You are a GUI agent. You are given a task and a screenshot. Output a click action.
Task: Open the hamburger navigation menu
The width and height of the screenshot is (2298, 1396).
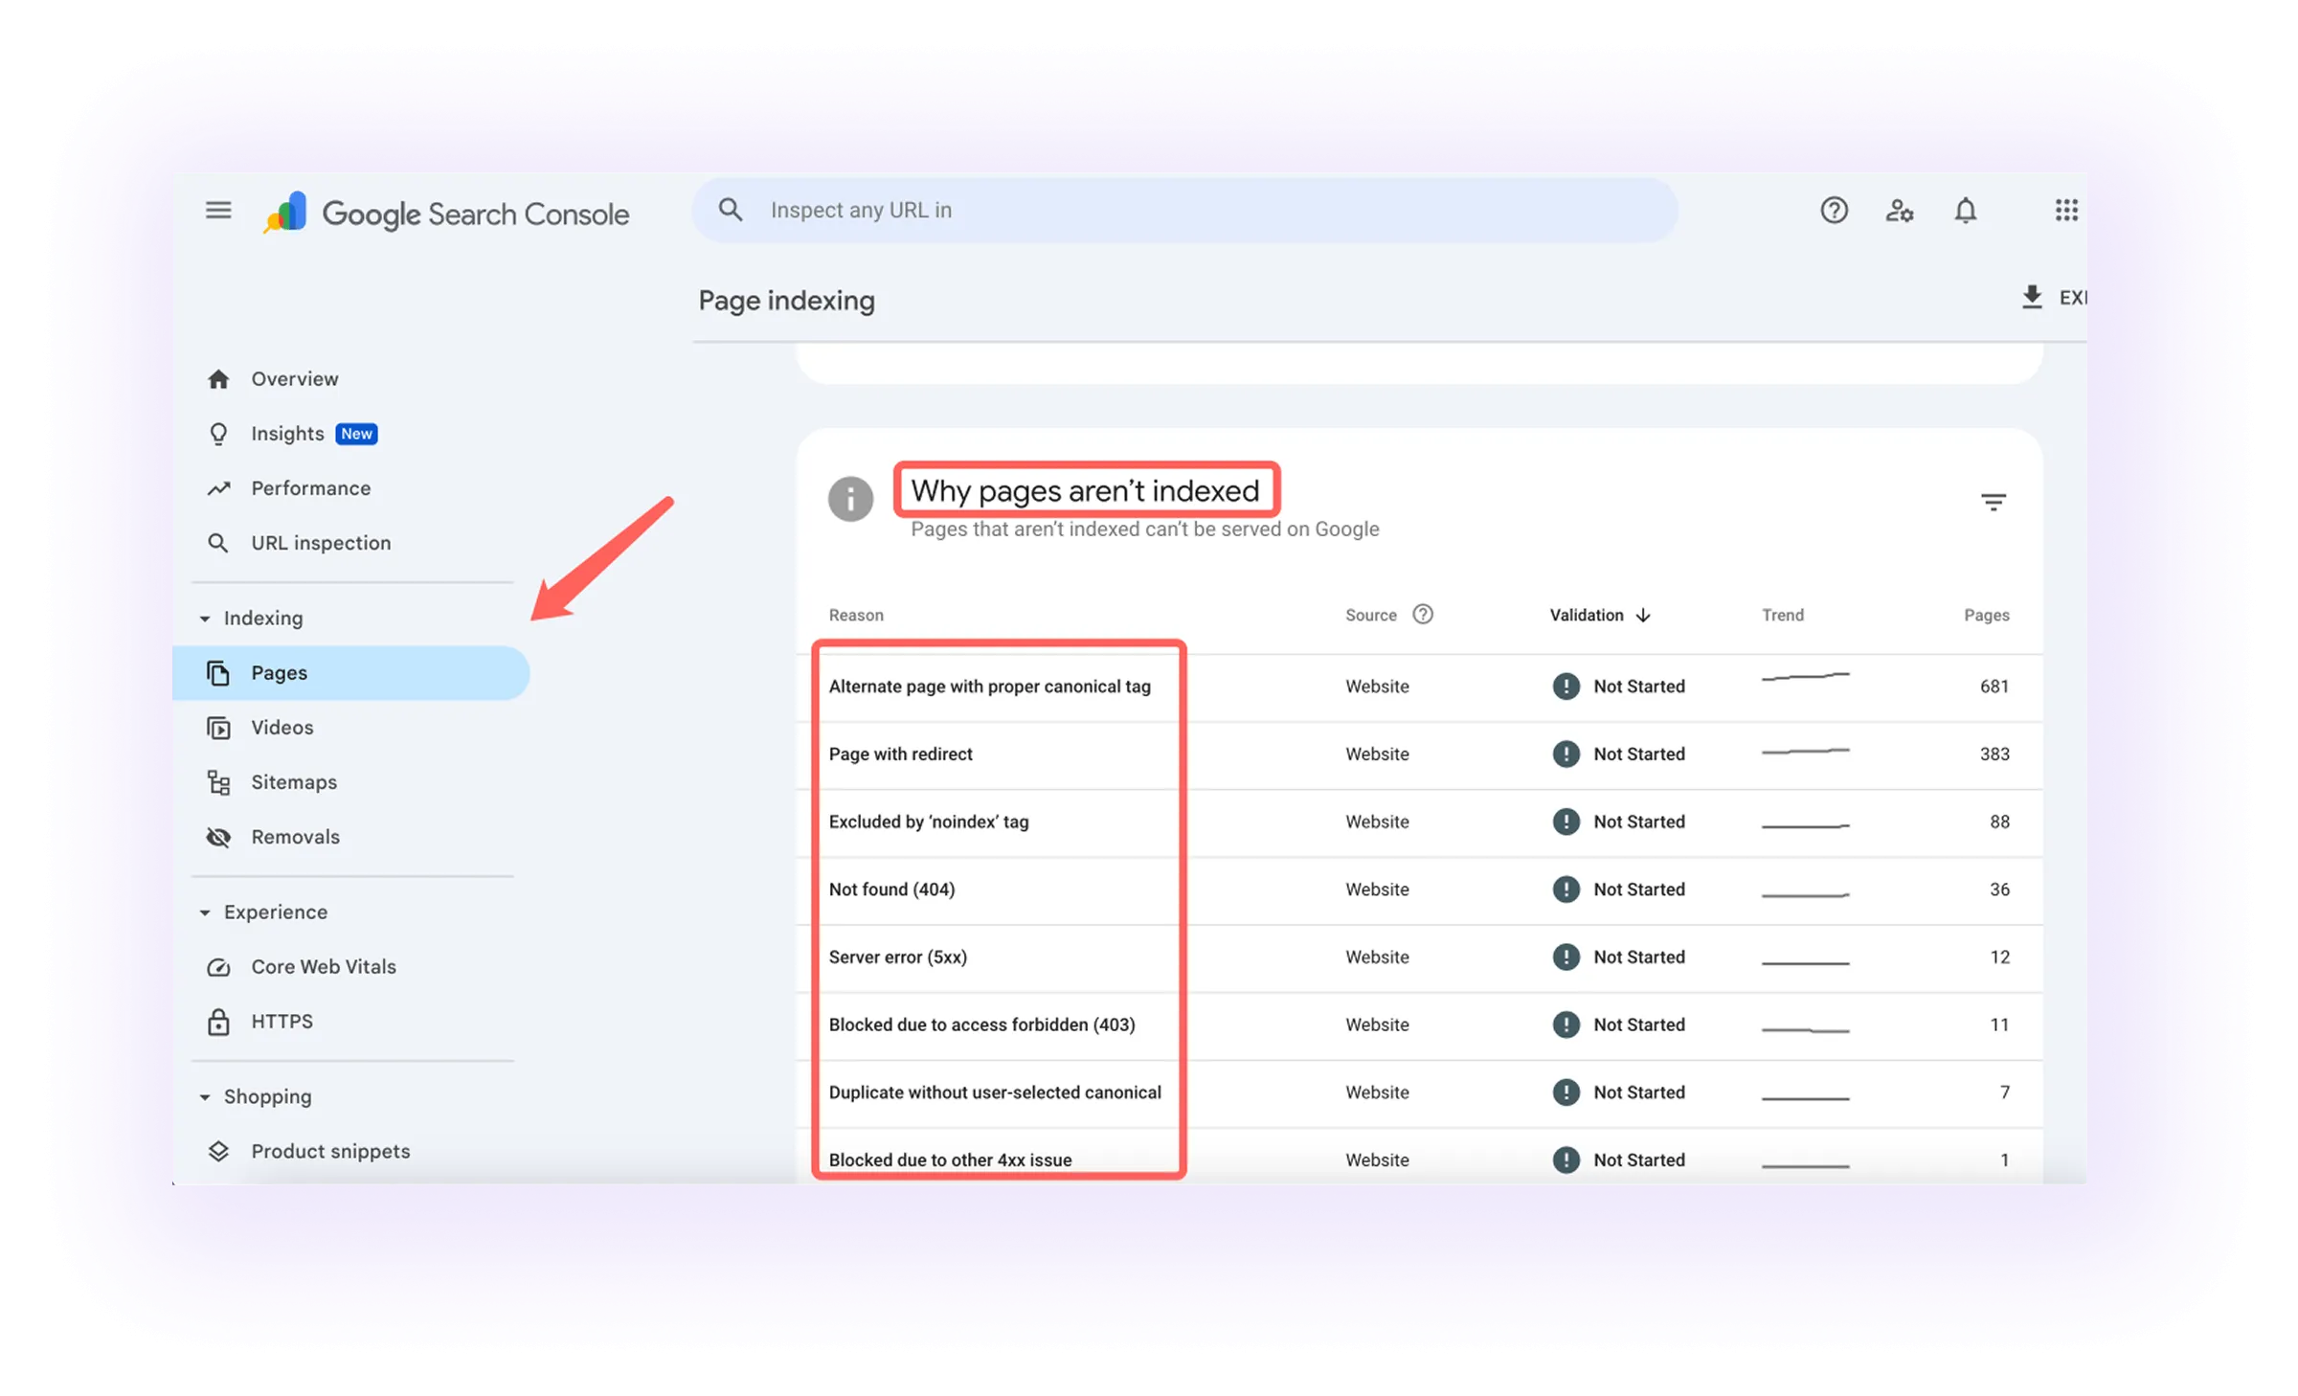tap(218, 210)
